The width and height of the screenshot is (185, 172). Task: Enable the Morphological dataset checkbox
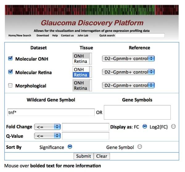click(x=10, y=86)
